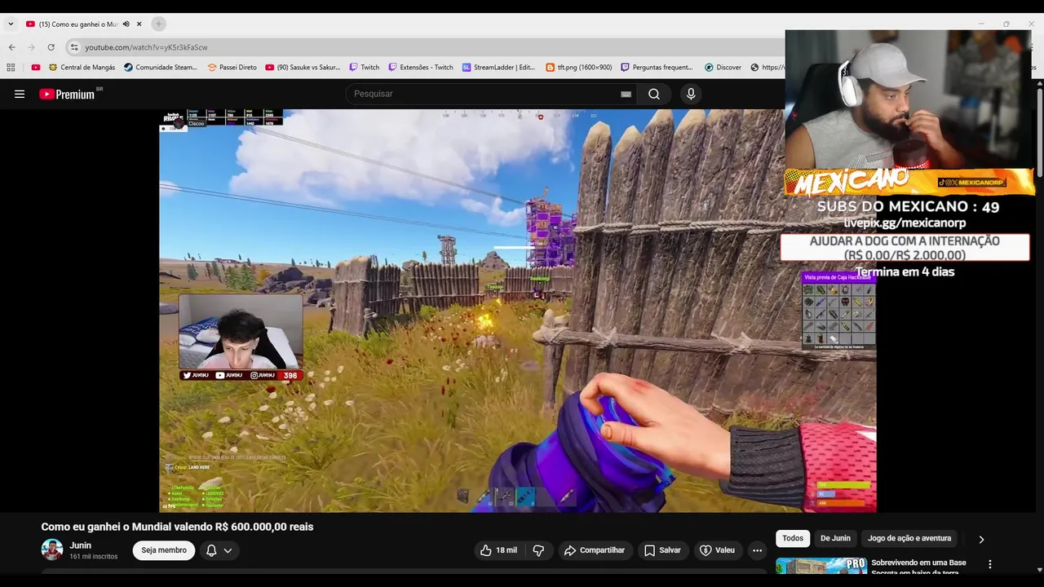
Task: Save the video with Salvar button
Action: pos(662,550)
